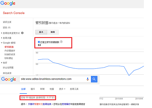This screenshot has width=152, height=108.
Task: Select the 新聞 results tab
Action: 42,89
